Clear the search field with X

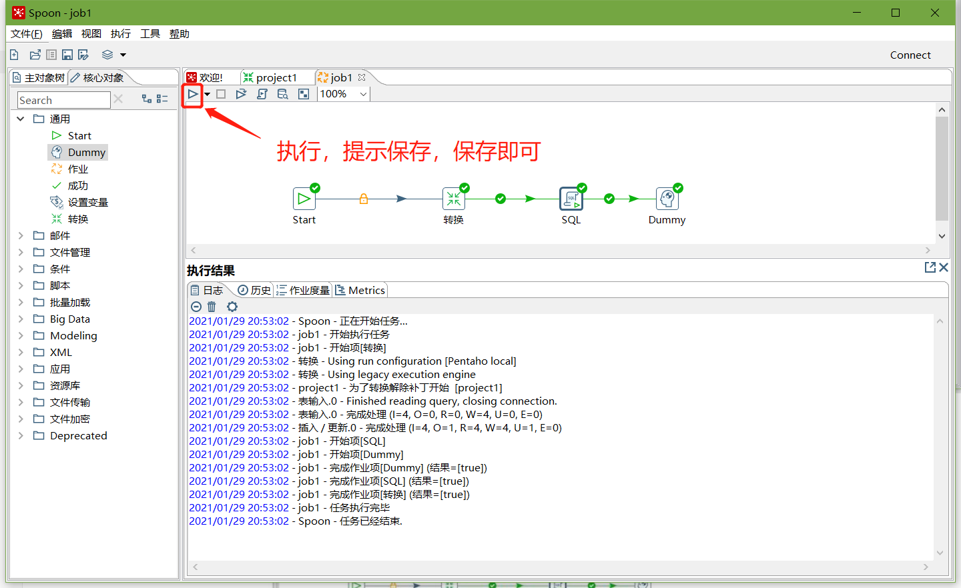coord(118,99)
